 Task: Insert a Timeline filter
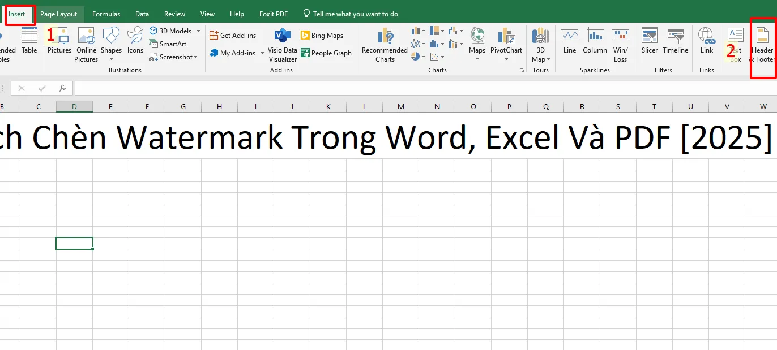tap(675, 40)
